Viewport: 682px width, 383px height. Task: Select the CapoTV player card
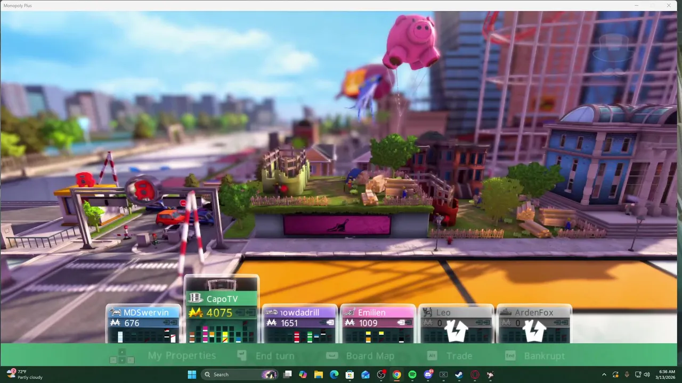point(222,310)
